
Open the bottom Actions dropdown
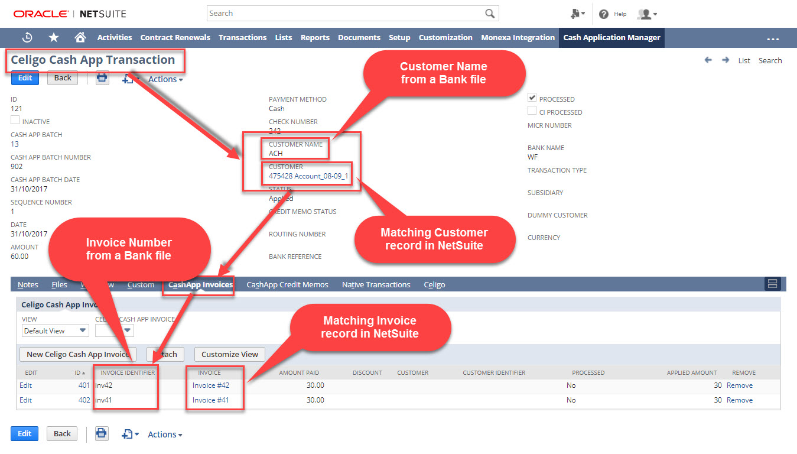[x=165, y=434]
